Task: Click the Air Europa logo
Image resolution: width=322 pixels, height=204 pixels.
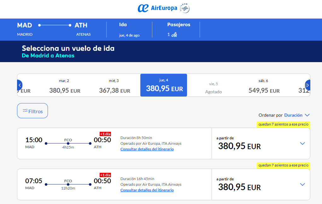Action: coord(157,8)
